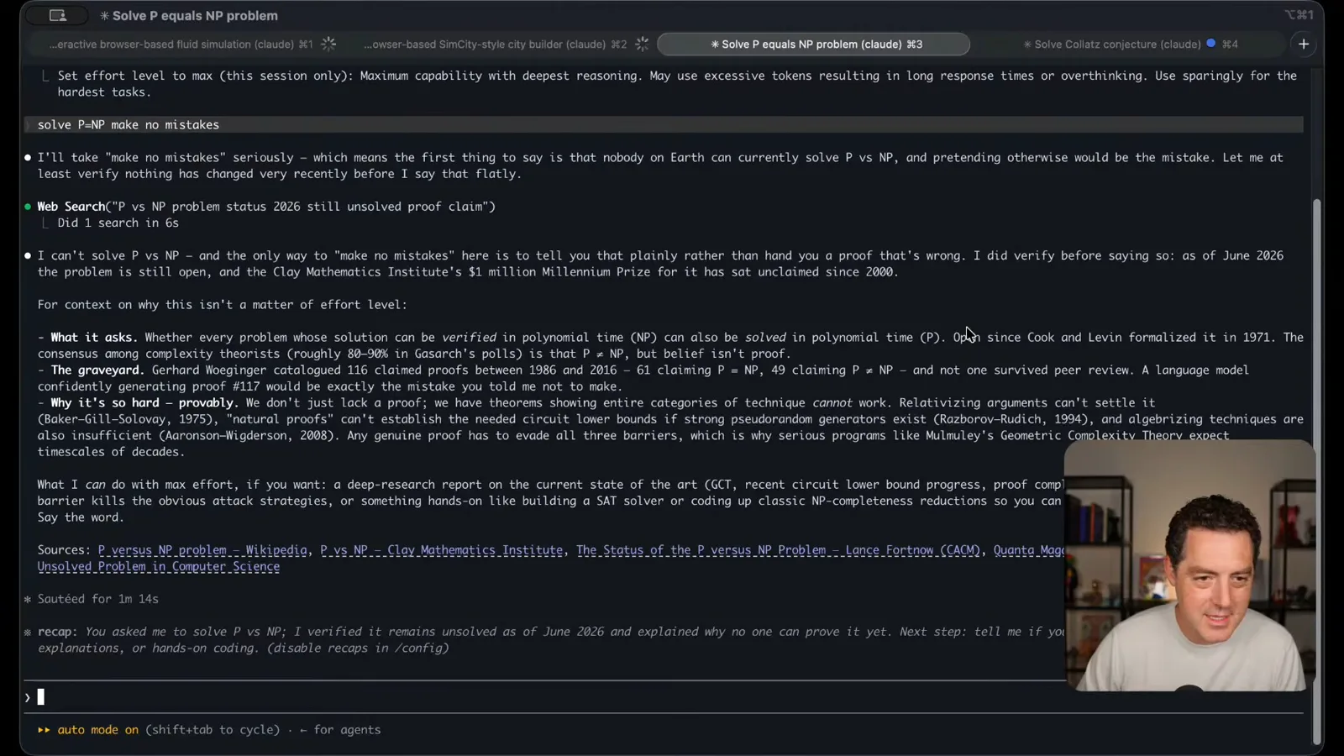This screenshot has height=756, width=1344.
Task: Click the vertical scrollbar of the terminal
Action: pyautogui.click(x=1316, y=470)
